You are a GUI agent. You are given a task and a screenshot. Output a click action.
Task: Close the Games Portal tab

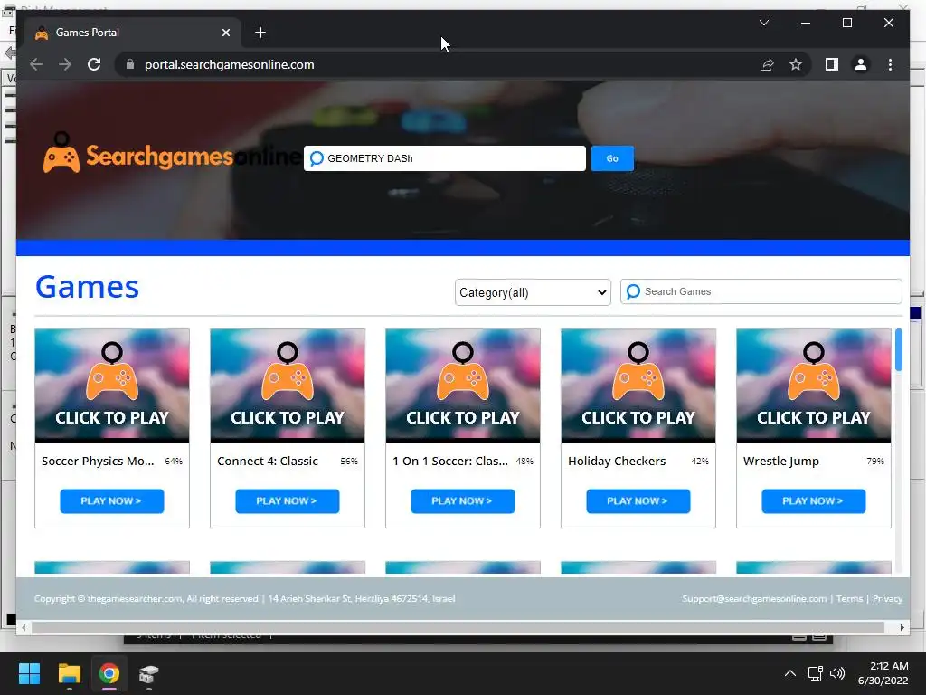(225, 33)
